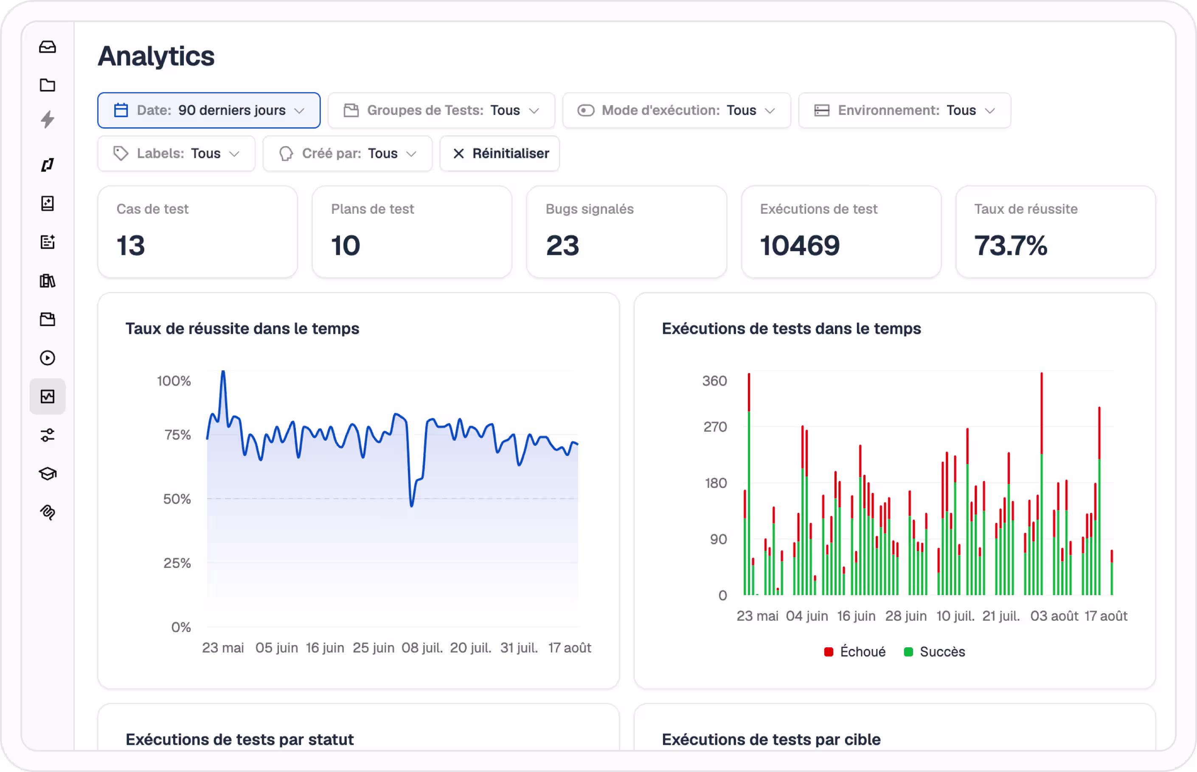Click the Plans de test card
Image resolution: width=1197 pixels, height=772 pixels.
412,232
